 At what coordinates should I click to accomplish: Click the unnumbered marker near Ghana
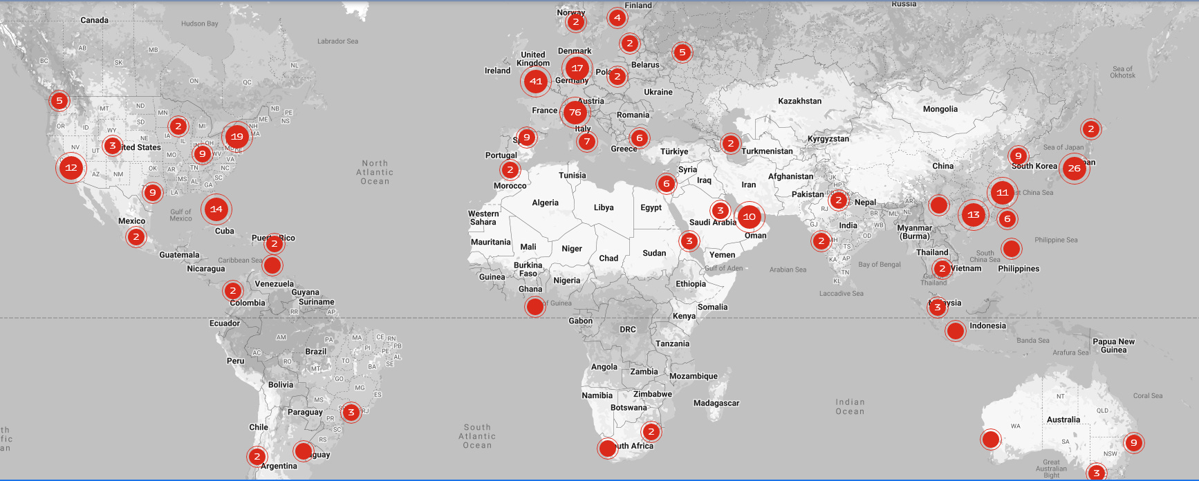tap(535, 306)
